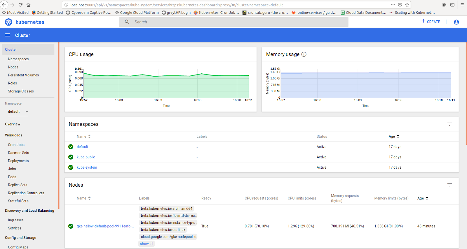The height and width of the screenshot is (249, 467).
Task: Open Storage Classes in the sidebar
Action: pos(21,91)
